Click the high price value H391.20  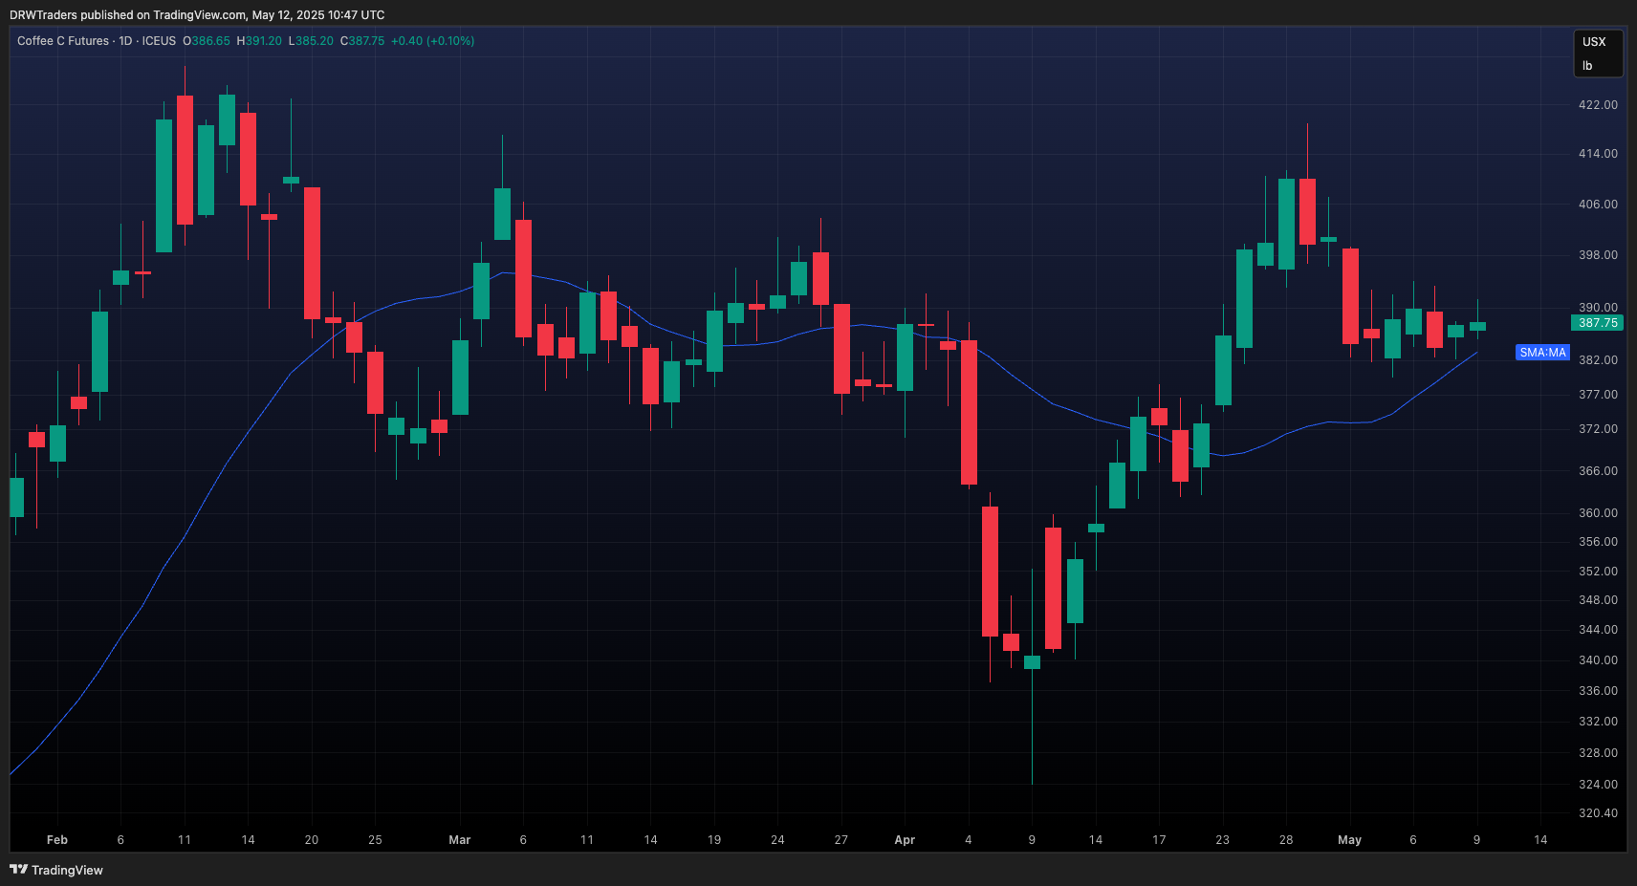point(259,41)
